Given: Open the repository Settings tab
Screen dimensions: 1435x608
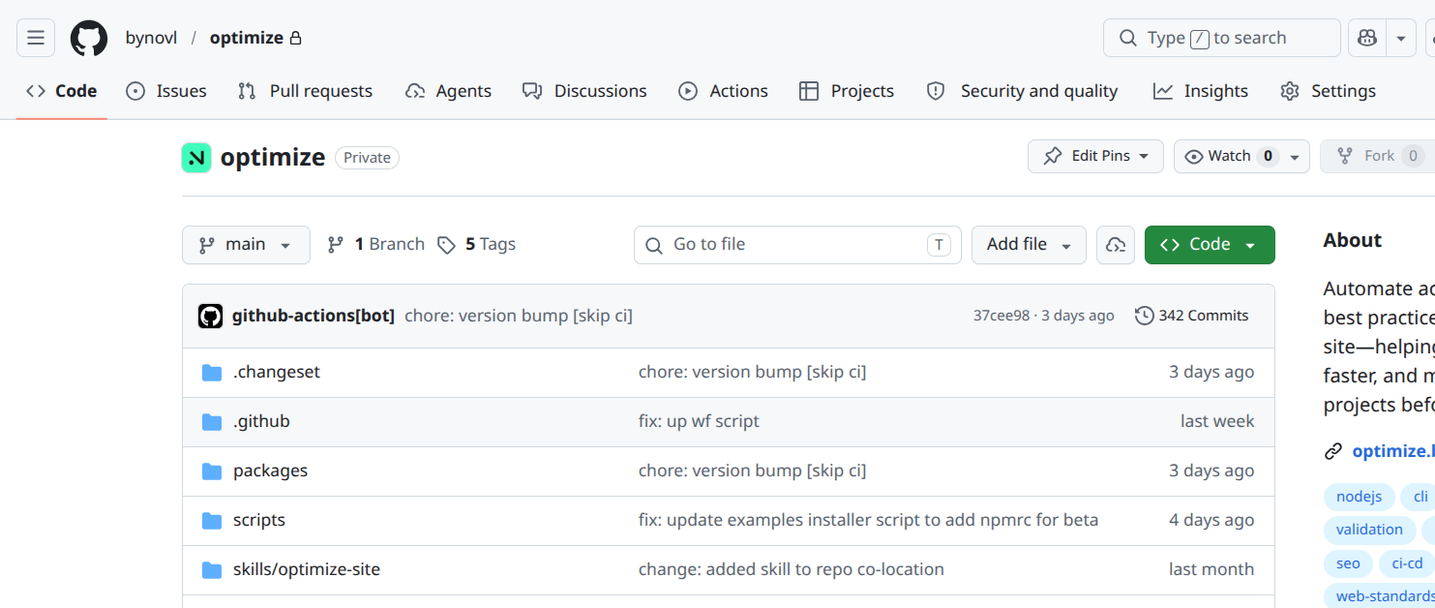Looking at the screenshot, I should click(1328, 91).
